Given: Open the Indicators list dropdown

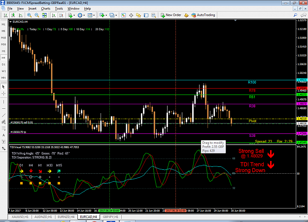Looking at the screenshot, I should pyautogui.click(x=71, y=15).
